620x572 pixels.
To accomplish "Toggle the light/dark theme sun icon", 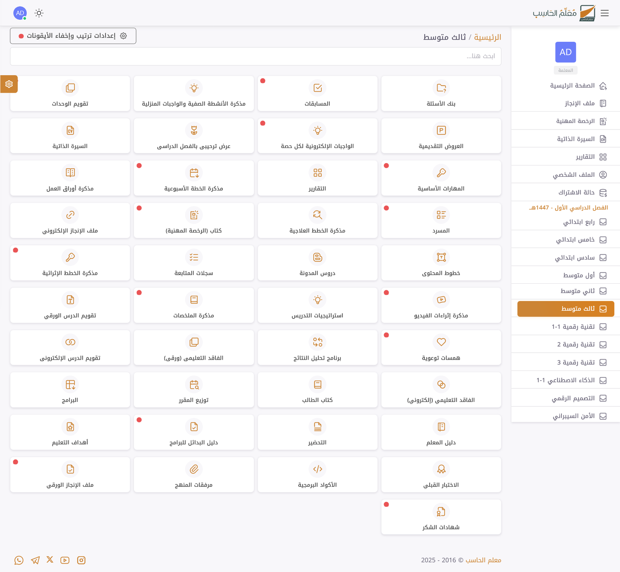I will point(39,13).
